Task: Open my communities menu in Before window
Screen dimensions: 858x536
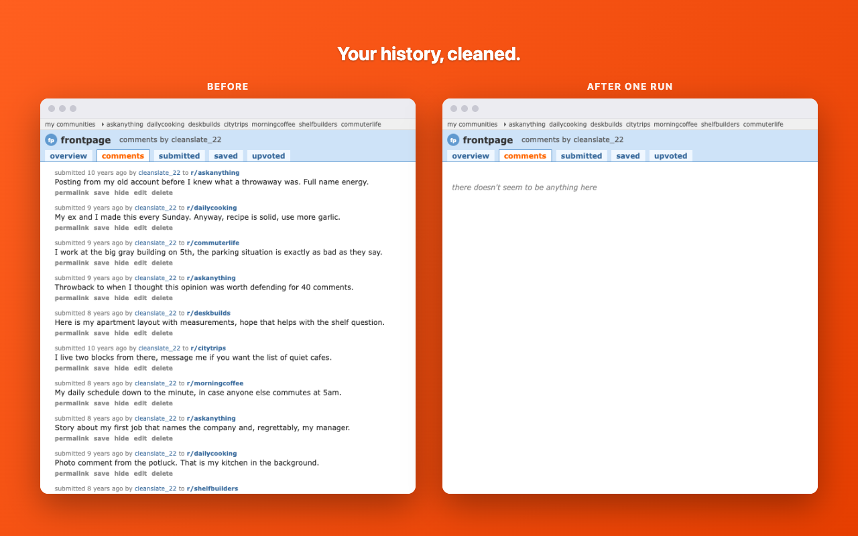Action: pyautogui.click(x=70, y=125)
